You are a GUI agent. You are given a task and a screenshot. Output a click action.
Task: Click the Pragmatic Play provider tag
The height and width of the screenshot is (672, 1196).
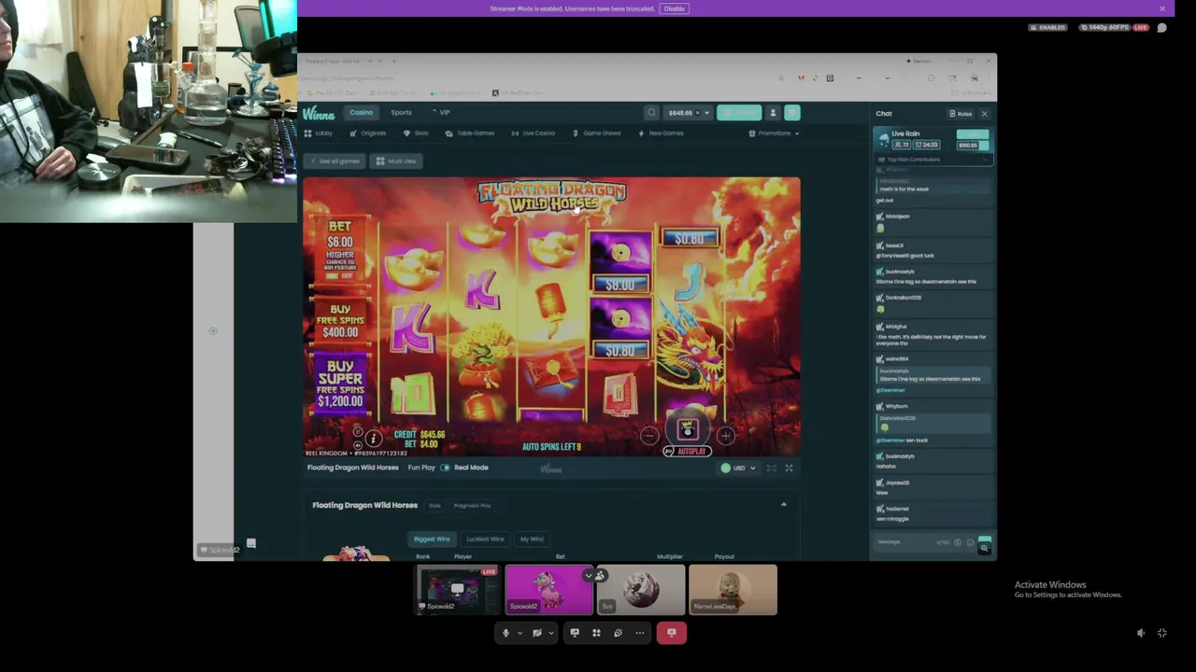point(472,506)
